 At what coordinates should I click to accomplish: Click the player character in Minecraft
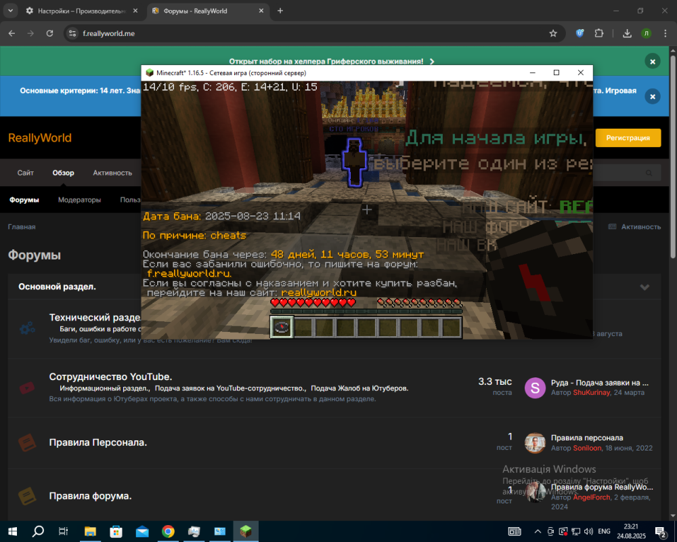354,163
